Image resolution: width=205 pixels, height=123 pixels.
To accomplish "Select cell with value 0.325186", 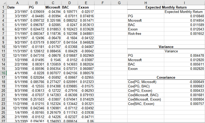I will click(x=53, y=21).
